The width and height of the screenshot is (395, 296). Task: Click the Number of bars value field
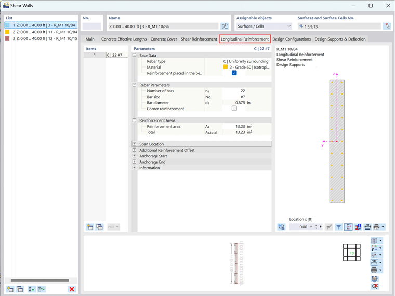[234, 91]
